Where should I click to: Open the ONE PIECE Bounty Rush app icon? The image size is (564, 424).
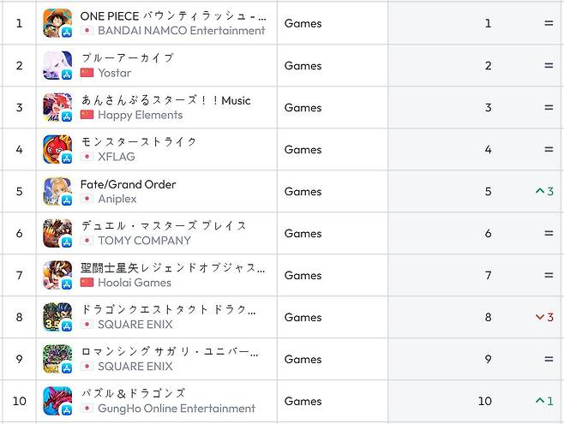(x=57, y=23)
